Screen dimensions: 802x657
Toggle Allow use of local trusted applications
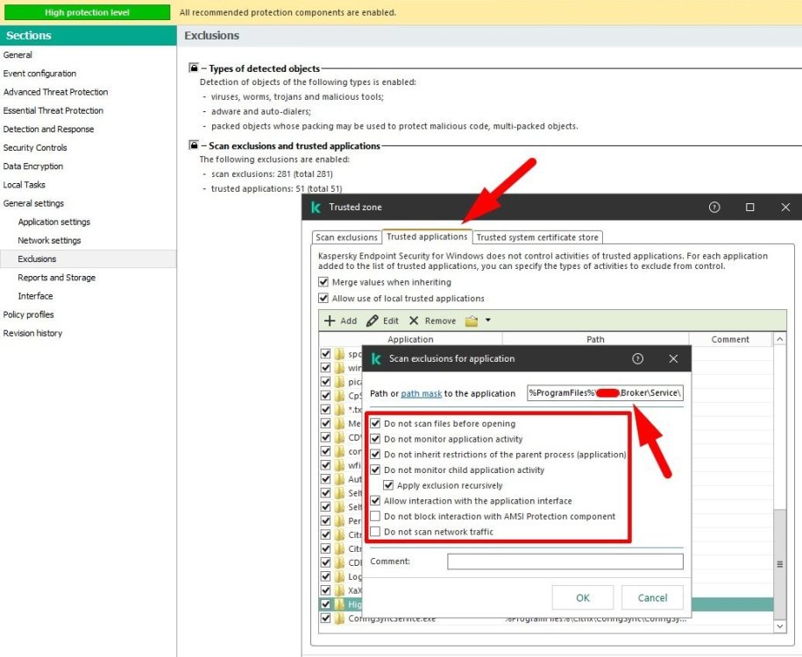tap(323, 298)
